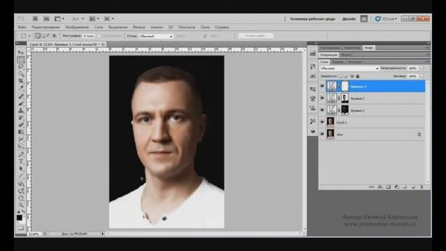This screenshot has width=446, height=251.
Task: Hide the Кривые 1 layer
Action: (322, 110)
